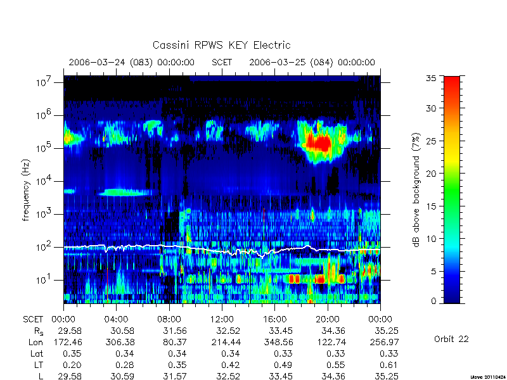Click the 10^4 frequency axis label
This screenshot has width=507, height=380.
point(43,180)
